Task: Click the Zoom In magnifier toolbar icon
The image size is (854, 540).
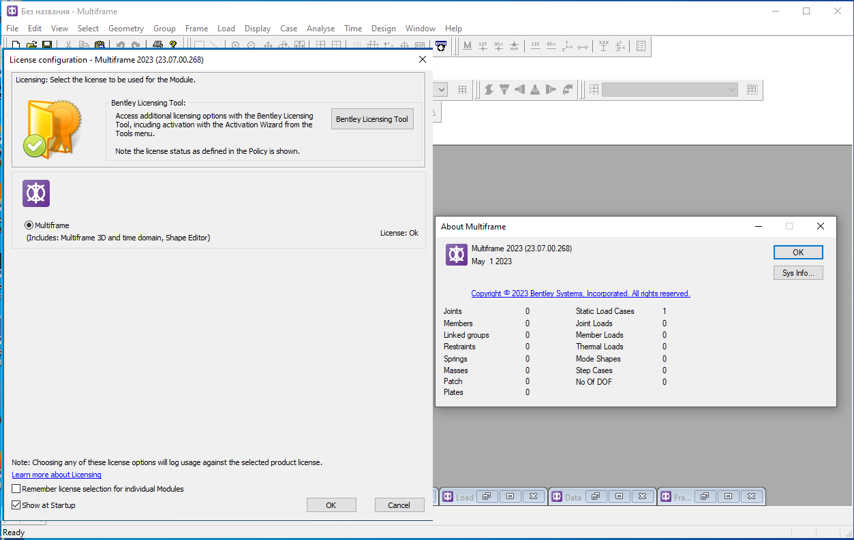Action: click(235, 46)
